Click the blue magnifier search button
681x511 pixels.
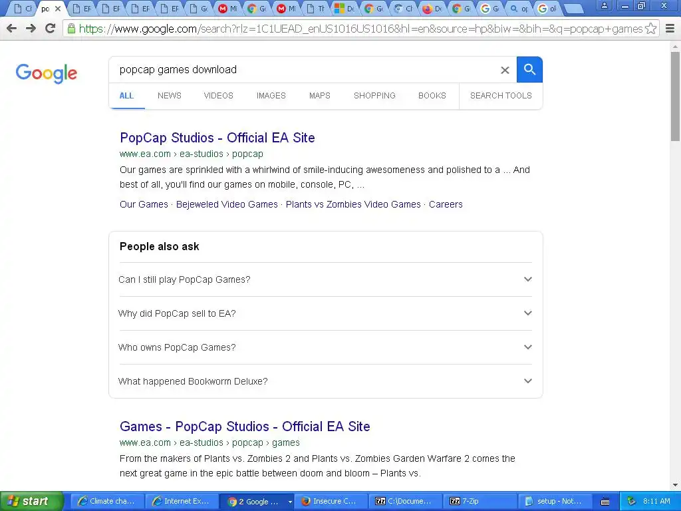pos(529,69)
